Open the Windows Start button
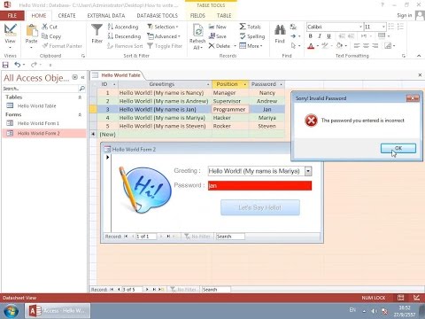425x319 pixels. (x=11, y=311)
